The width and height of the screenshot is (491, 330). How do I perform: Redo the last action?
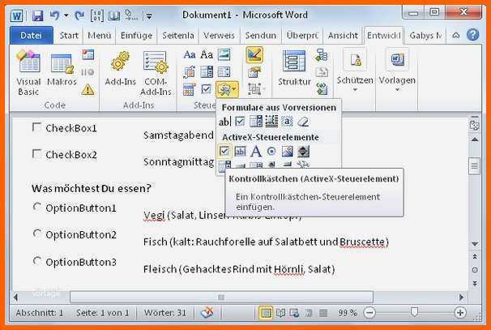click(x=79, y=15)
